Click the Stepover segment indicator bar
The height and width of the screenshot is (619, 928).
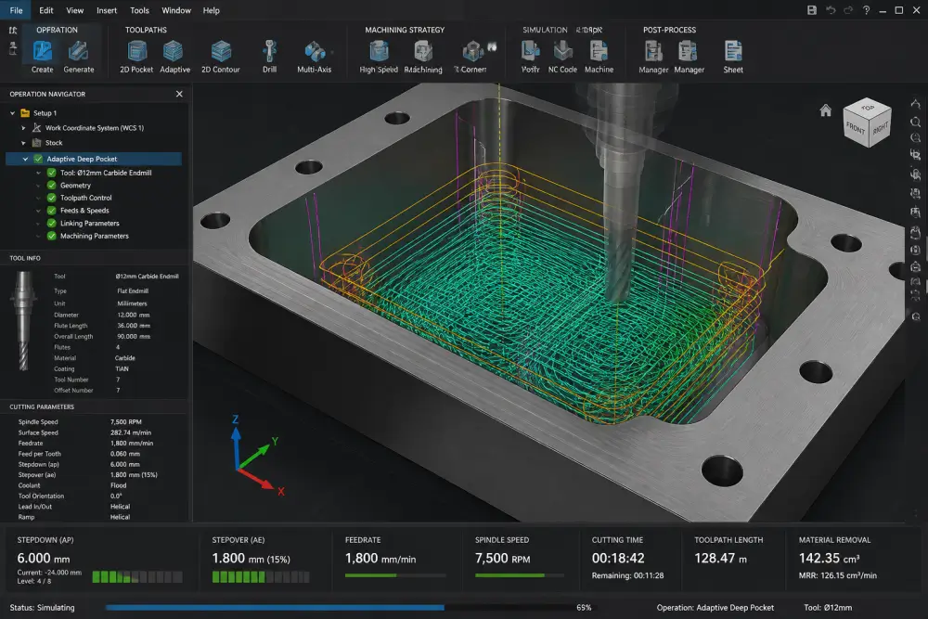(261, 577)
